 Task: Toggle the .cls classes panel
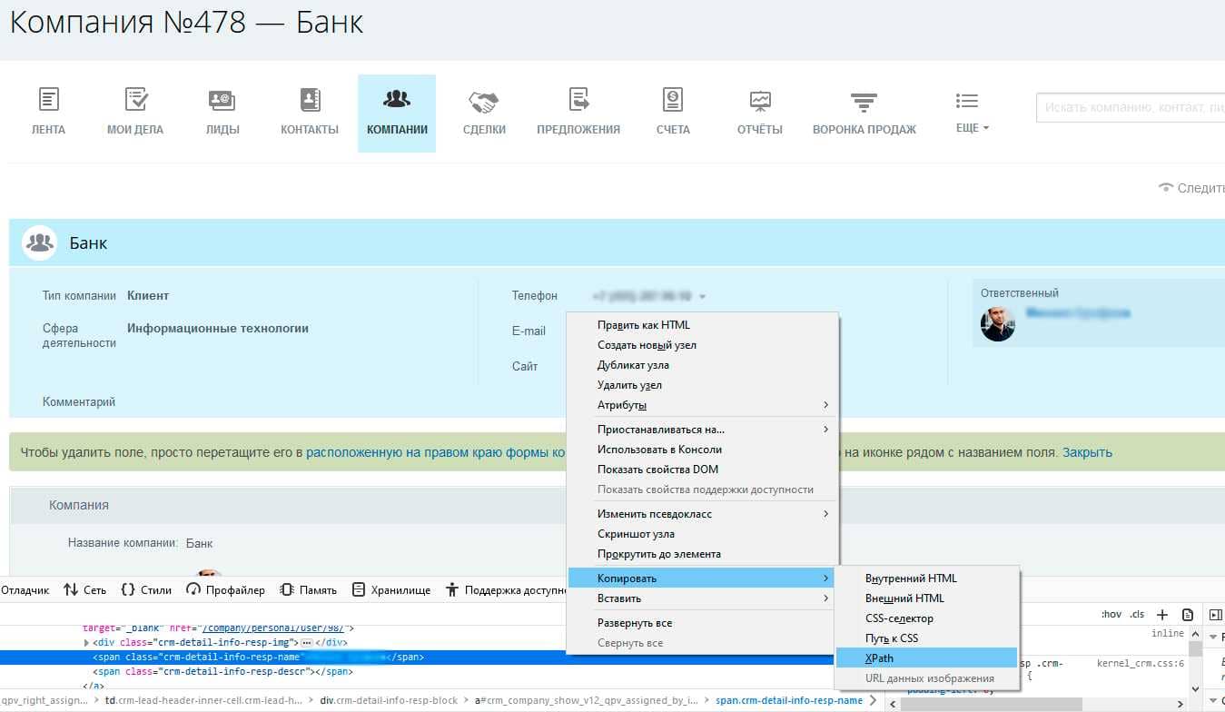tap(1137, 615)
